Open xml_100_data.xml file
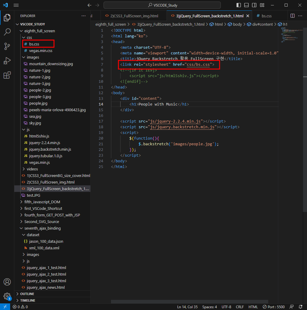 click(x=52, y=248)
